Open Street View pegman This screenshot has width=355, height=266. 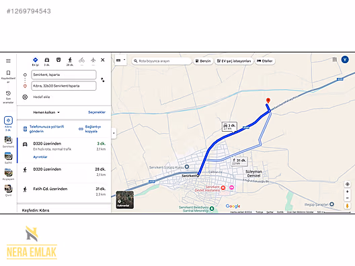(348, 206)
